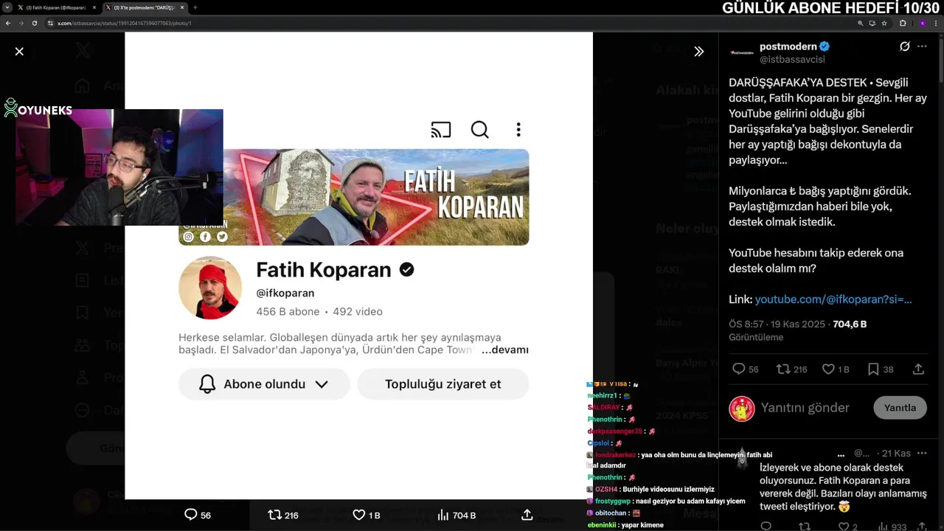Viewport: 944px width, 531px height.
Task: Reply icon with 56 in tweet panel
Action: tap(738, 369)
